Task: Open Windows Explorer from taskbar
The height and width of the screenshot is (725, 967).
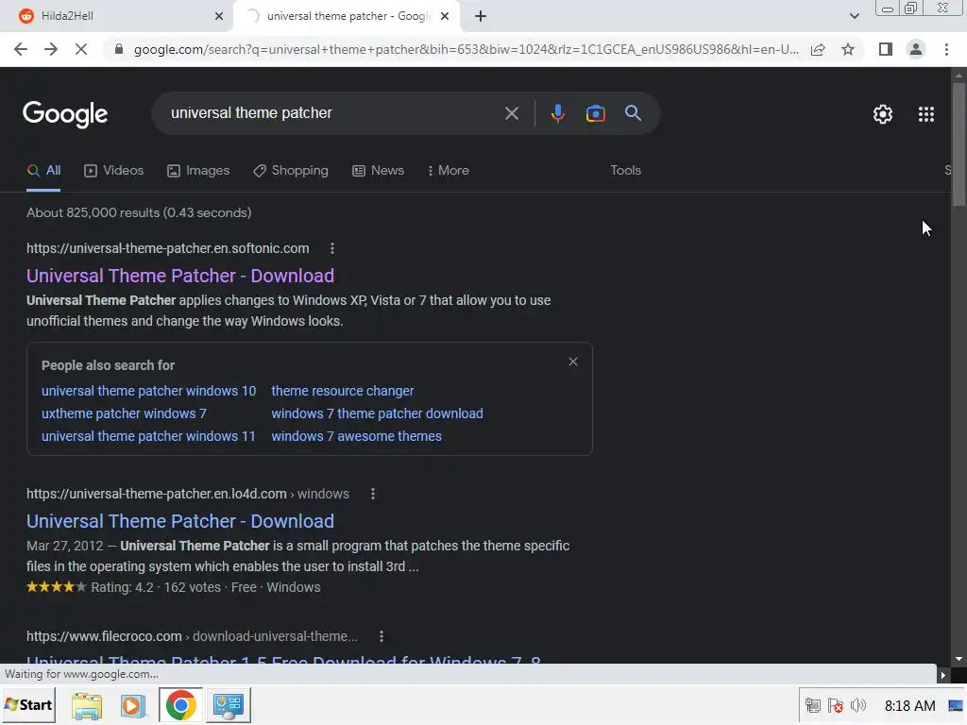Action: 86,705
